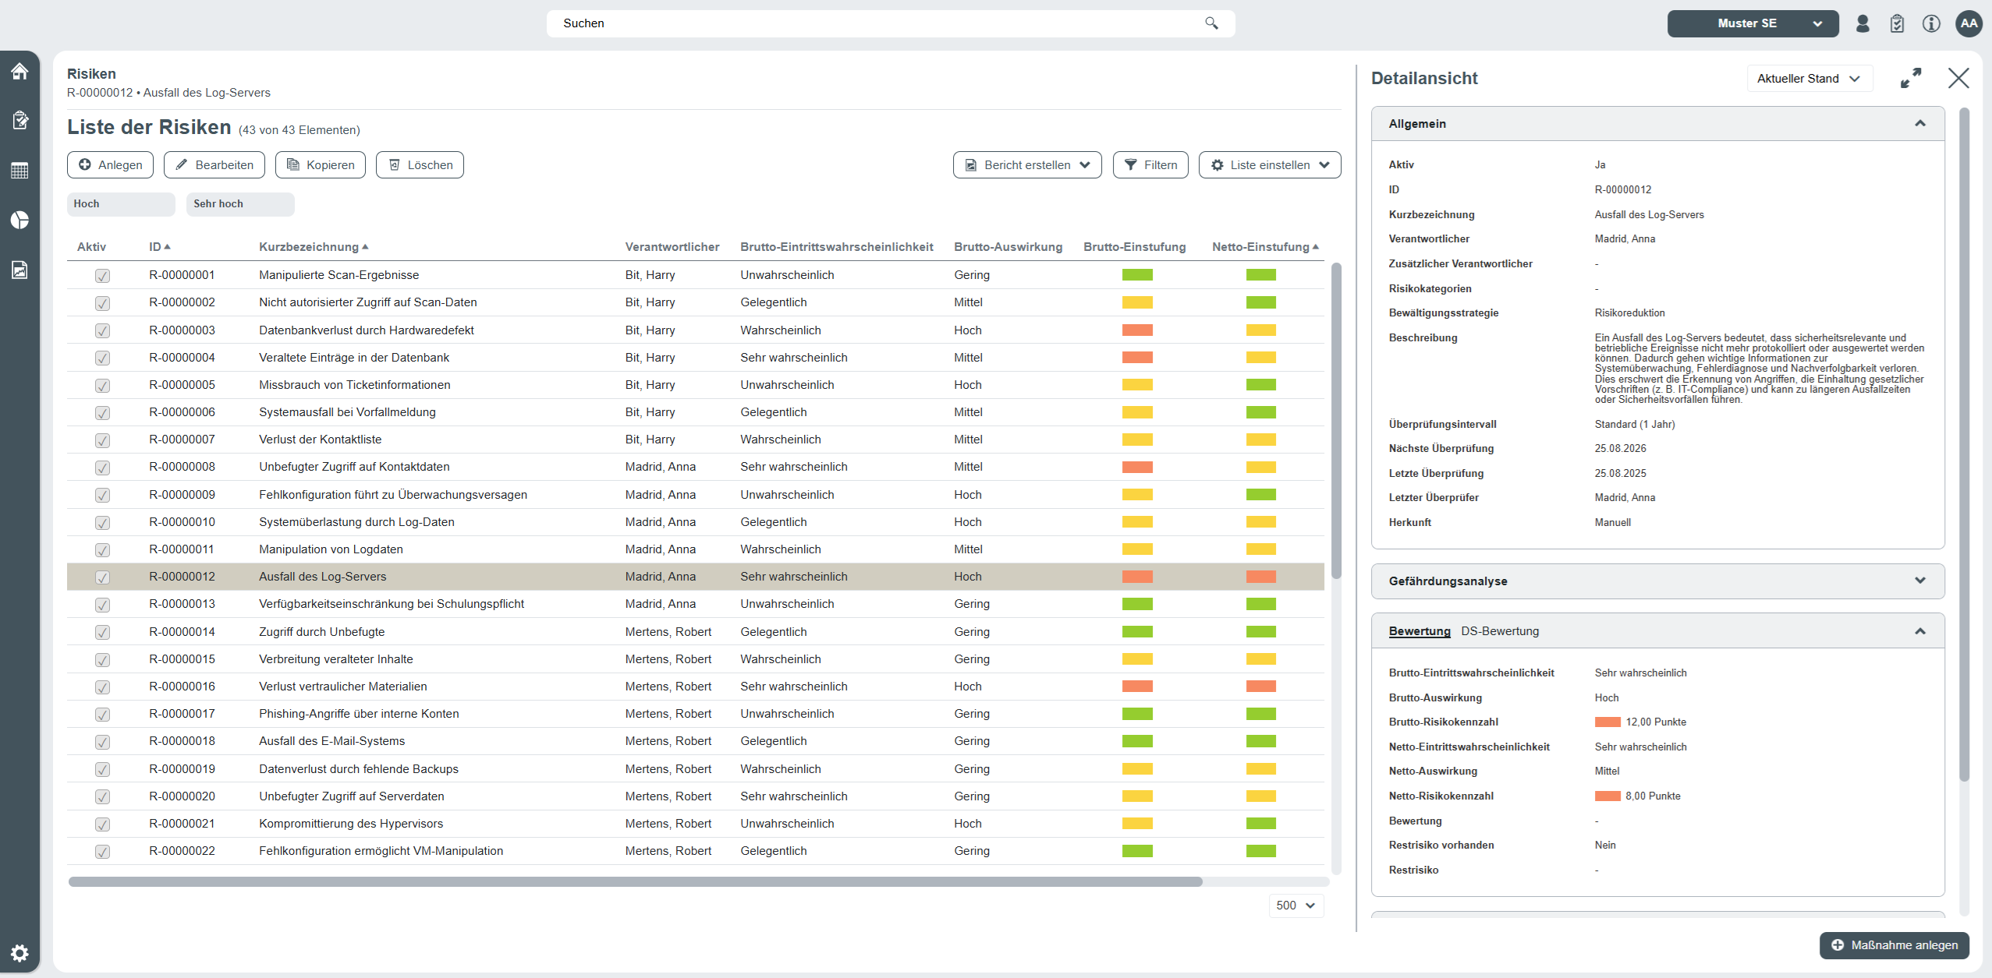Open the settings gear in sidebar
Viewport: 1992px width, 978px height.
click(x=19, y=952)
